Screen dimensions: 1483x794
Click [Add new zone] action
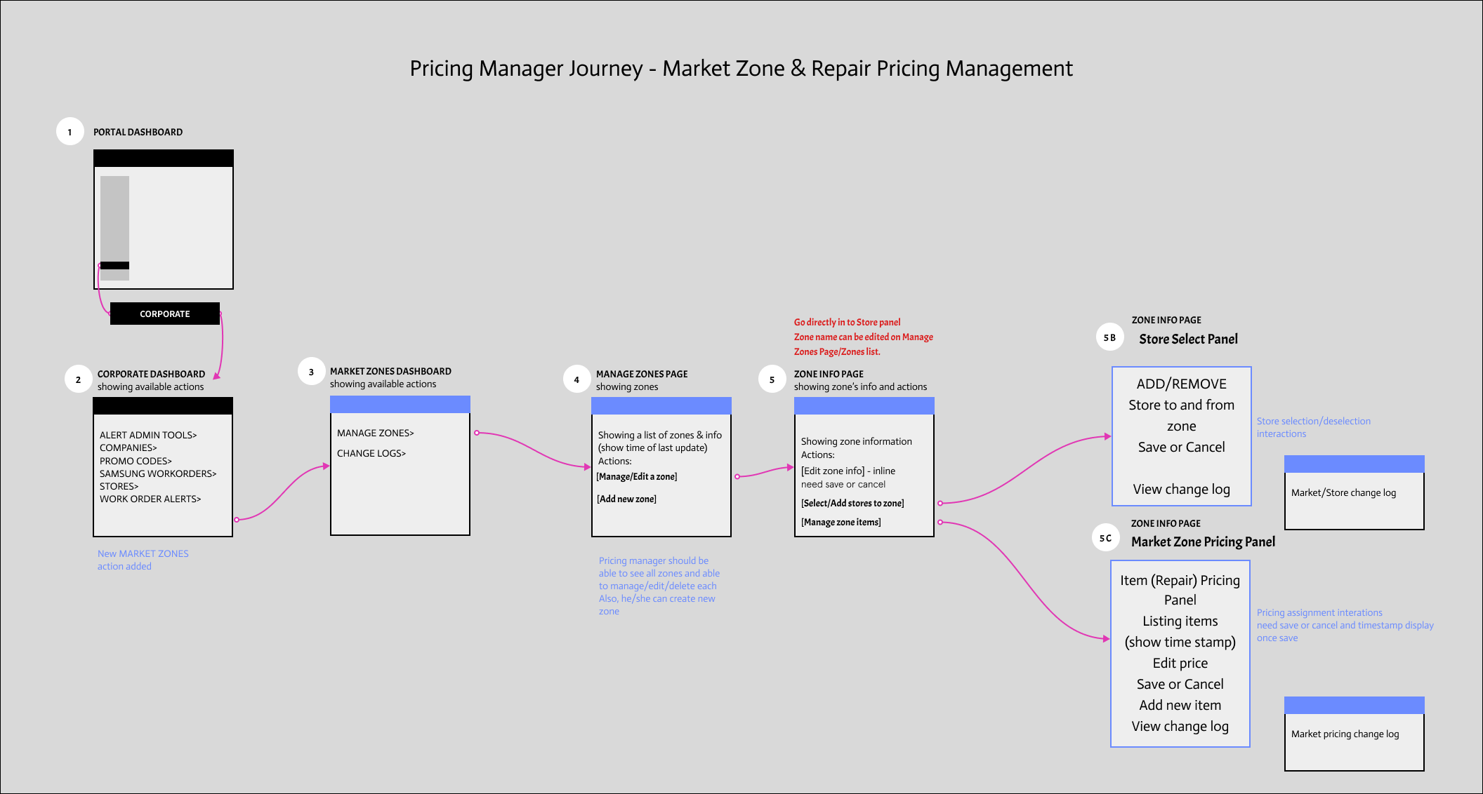[626, 499]
